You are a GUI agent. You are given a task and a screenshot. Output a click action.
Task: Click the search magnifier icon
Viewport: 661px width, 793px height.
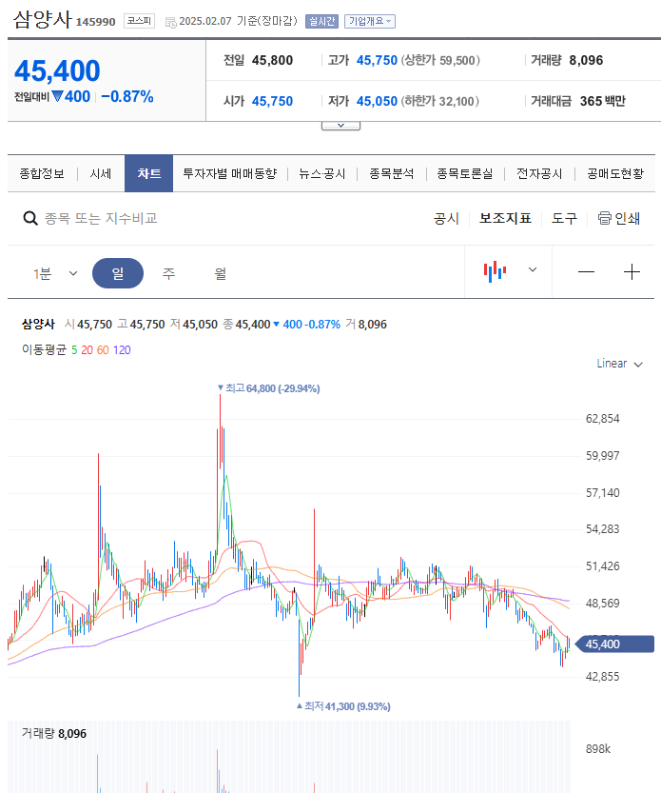tap(30, 219)
